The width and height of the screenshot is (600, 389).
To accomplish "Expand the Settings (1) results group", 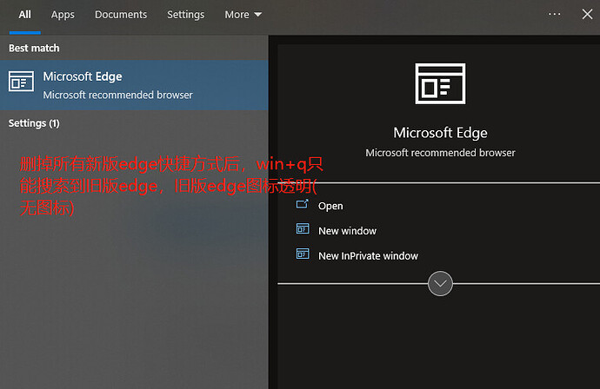I will coord(34,123).
